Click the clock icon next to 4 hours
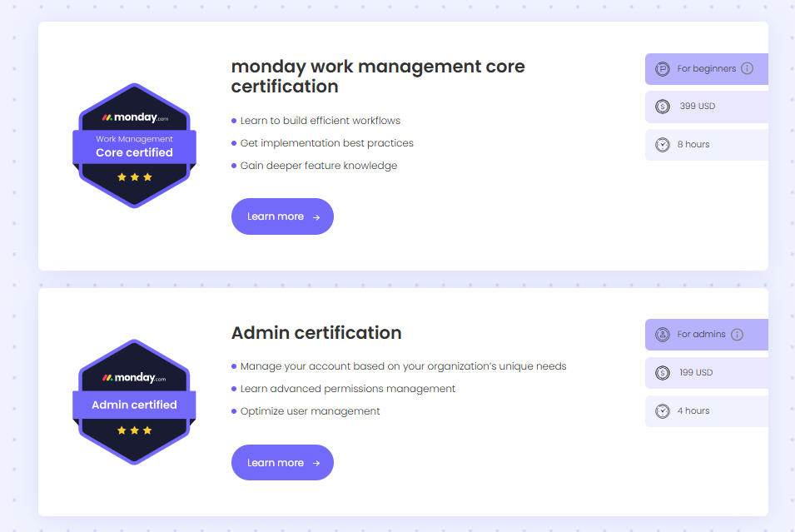The height and width of the screenshot is (532, 795). tap(663, 411)
